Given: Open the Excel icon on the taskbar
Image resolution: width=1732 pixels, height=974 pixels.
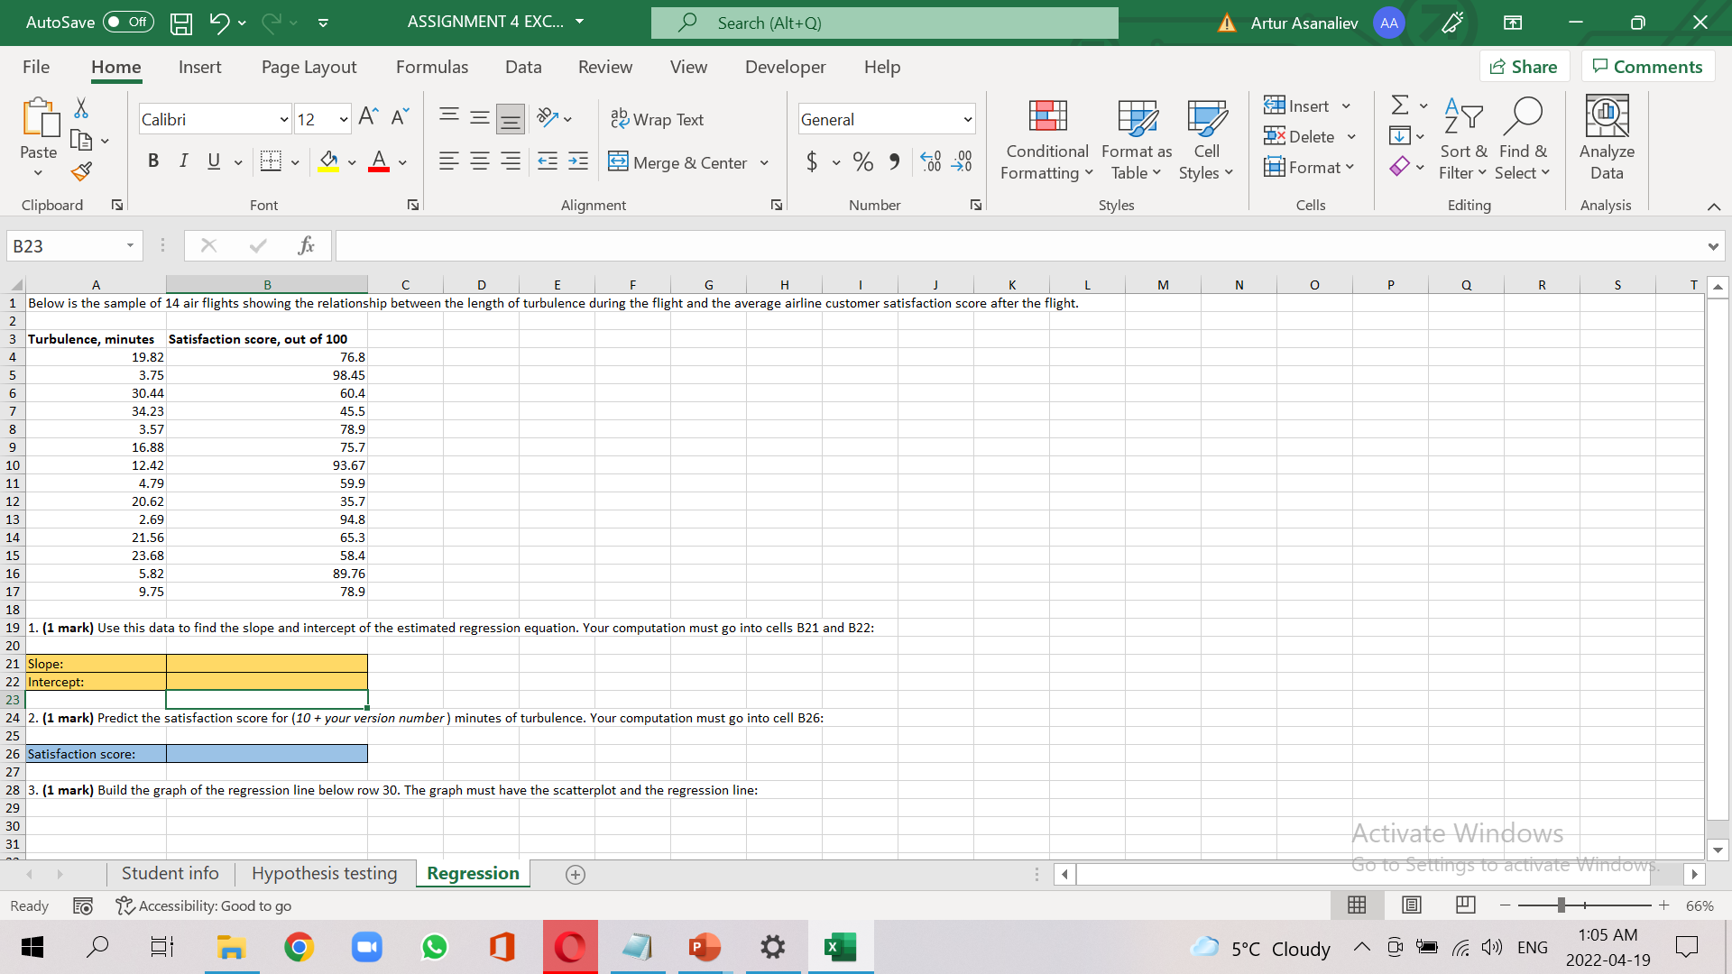Looking at the screenshot, I should (x=840, y=947).
